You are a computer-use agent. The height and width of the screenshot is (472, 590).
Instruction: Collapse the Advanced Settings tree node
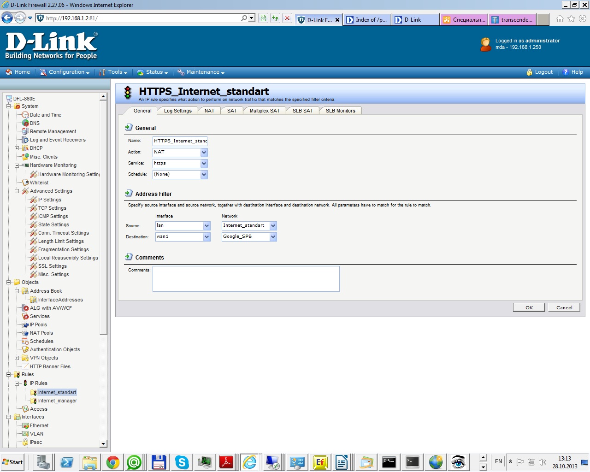pyautogui.click(x=17, y=191)
